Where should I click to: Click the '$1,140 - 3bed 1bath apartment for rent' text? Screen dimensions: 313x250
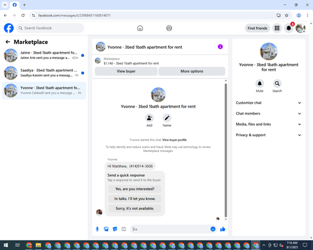pyautogui.click(x=131, y=63)
